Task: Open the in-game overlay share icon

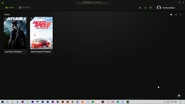Action: coord(145,8)
